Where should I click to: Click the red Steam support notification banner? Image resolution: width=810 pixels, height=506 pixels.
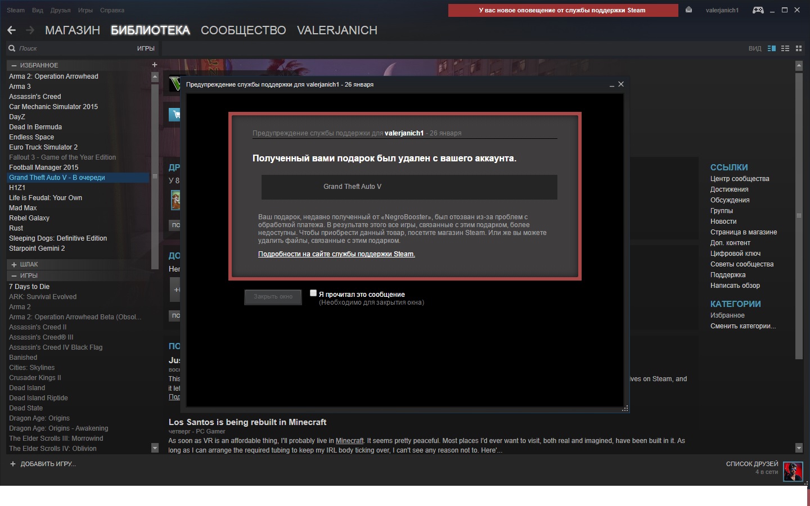tap(563, 10)
